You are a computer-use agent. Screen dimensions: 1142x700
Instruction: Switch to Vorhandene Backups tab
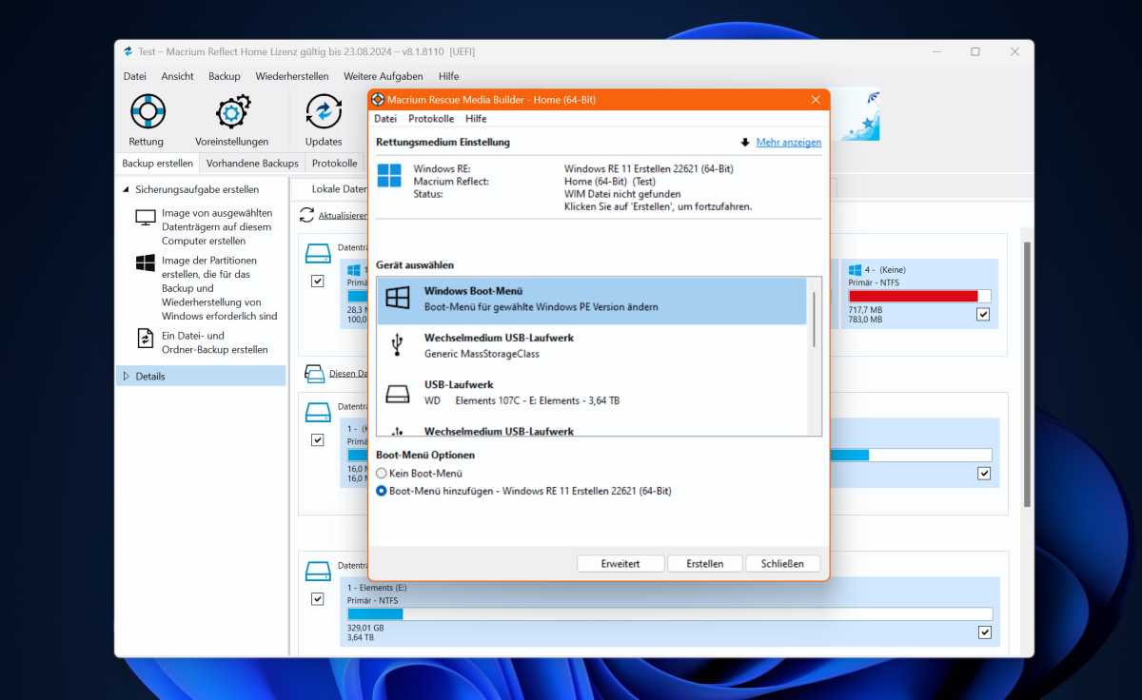(252, 163)
